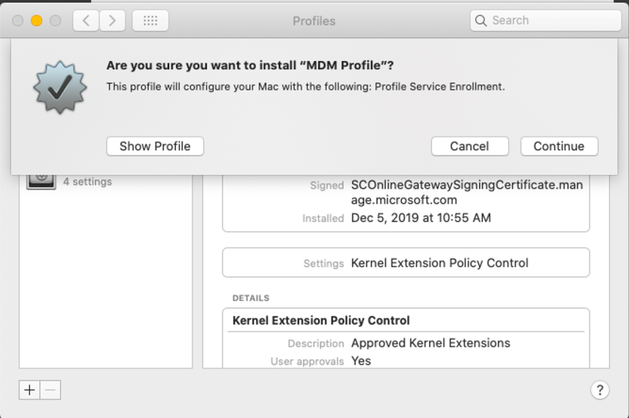Go forward using the right arrow button
Screen dimensions: 629x418
(x=112, y=20)
